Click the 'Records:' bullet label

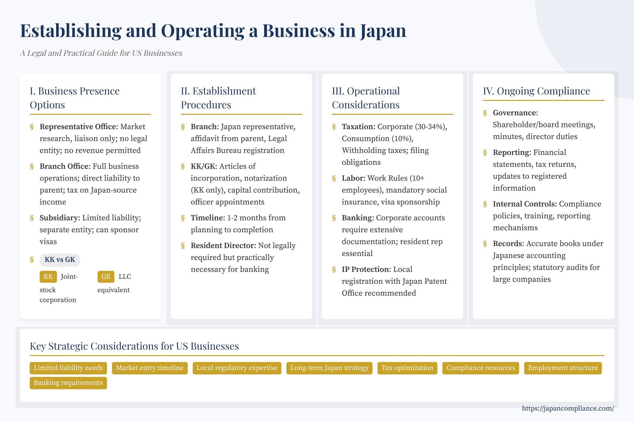pos(509,243)
